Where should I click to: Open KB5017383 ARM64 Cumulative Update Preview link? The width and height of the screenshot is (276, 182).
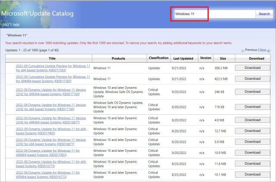(53, 79)
